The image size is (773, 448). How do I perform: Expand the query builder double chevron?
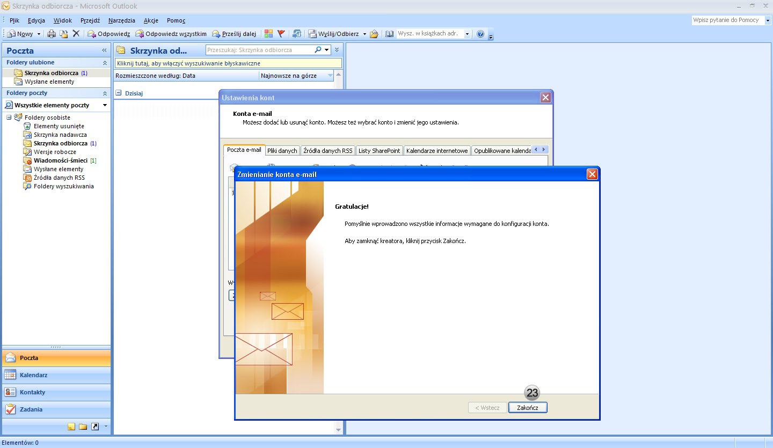337,50
